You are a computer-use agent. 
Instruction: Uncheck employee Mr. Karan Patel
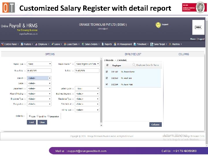click(107, 84)
